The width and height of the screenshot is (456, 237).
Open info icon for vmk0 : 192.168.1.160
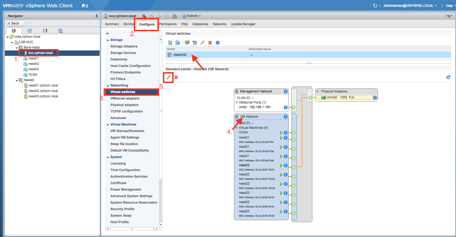286,107
